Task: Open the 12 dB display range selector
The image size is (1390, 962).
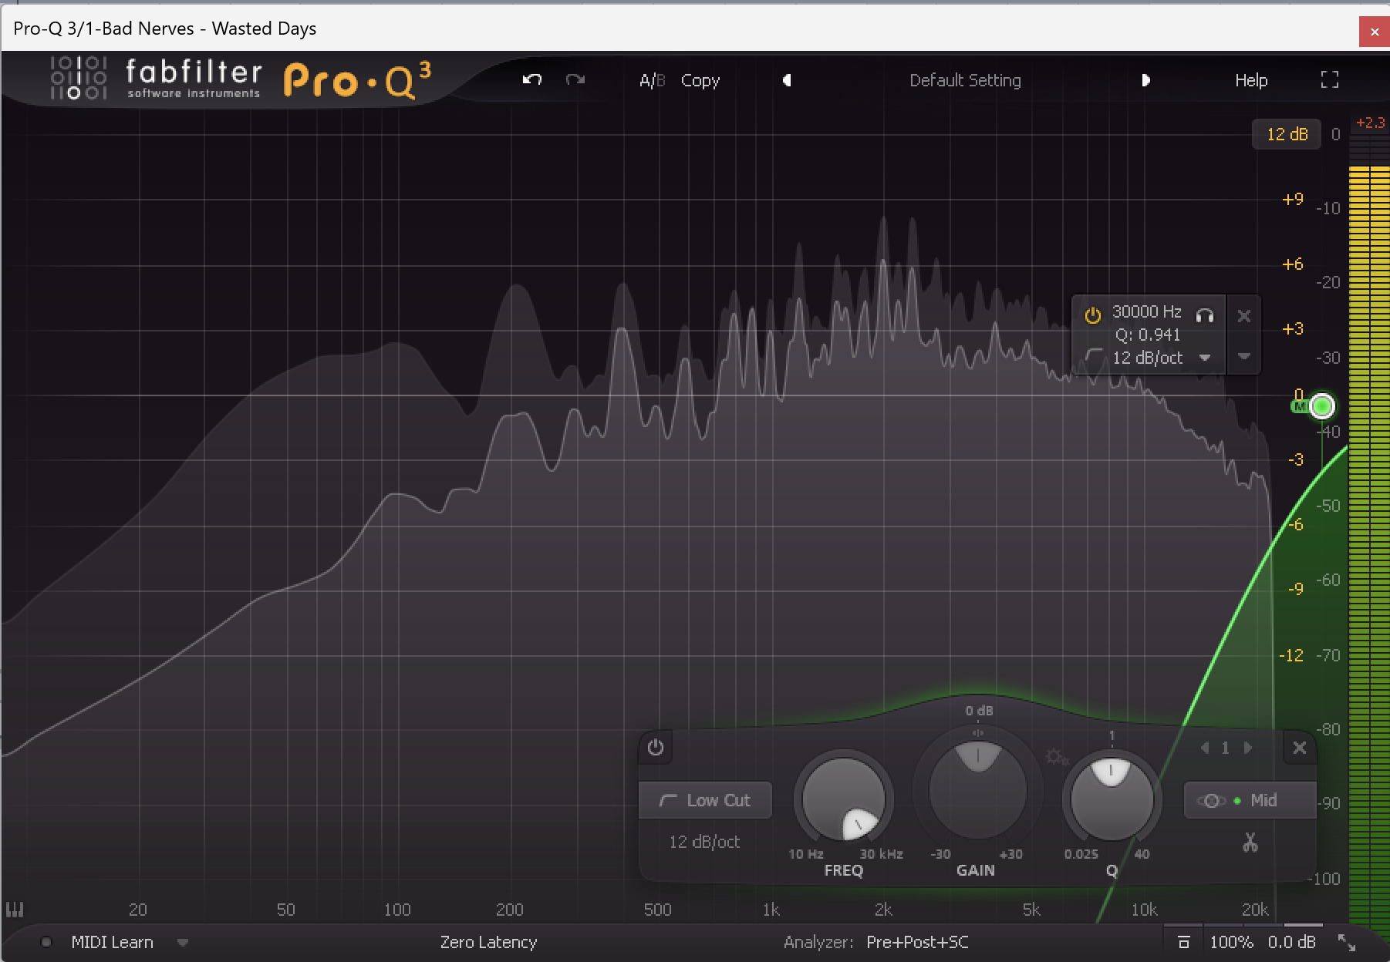Action: 1287,134
